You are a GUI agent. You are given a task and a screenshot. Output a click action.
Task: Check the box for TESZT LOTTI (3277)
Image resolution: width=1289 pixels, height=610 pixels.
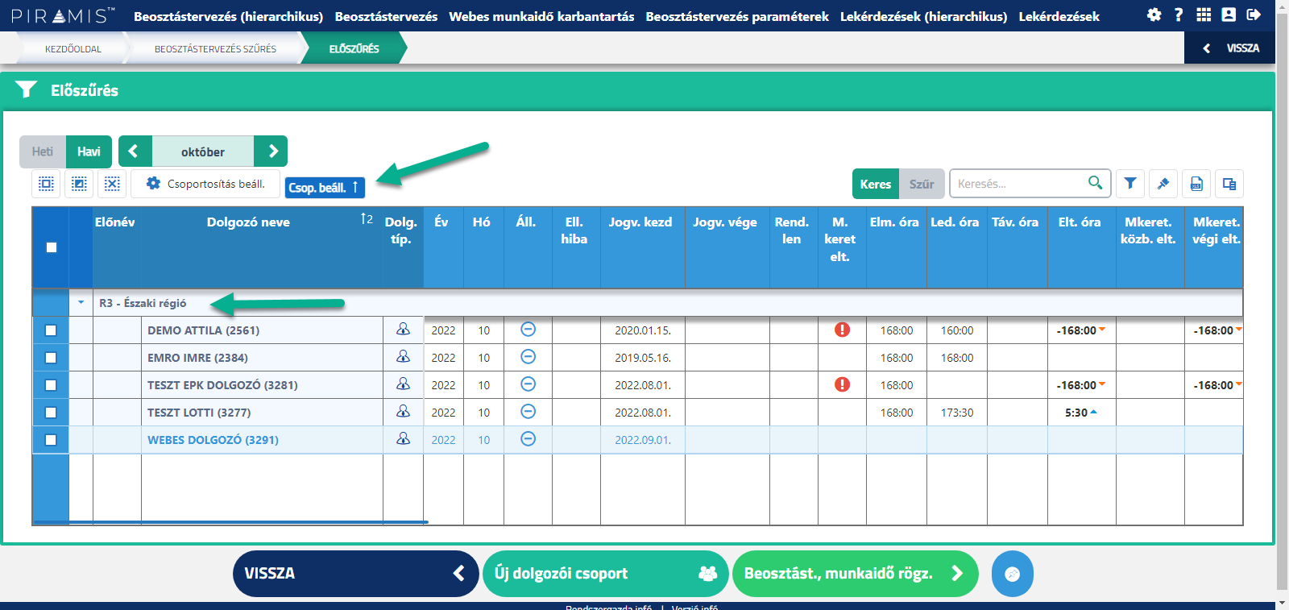(51, 413)
